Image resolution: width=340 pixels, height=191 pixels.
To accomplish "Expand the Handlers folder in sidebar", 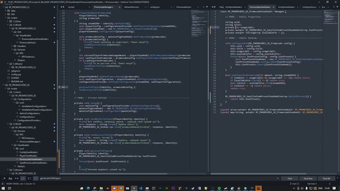I will click(12, 46).
